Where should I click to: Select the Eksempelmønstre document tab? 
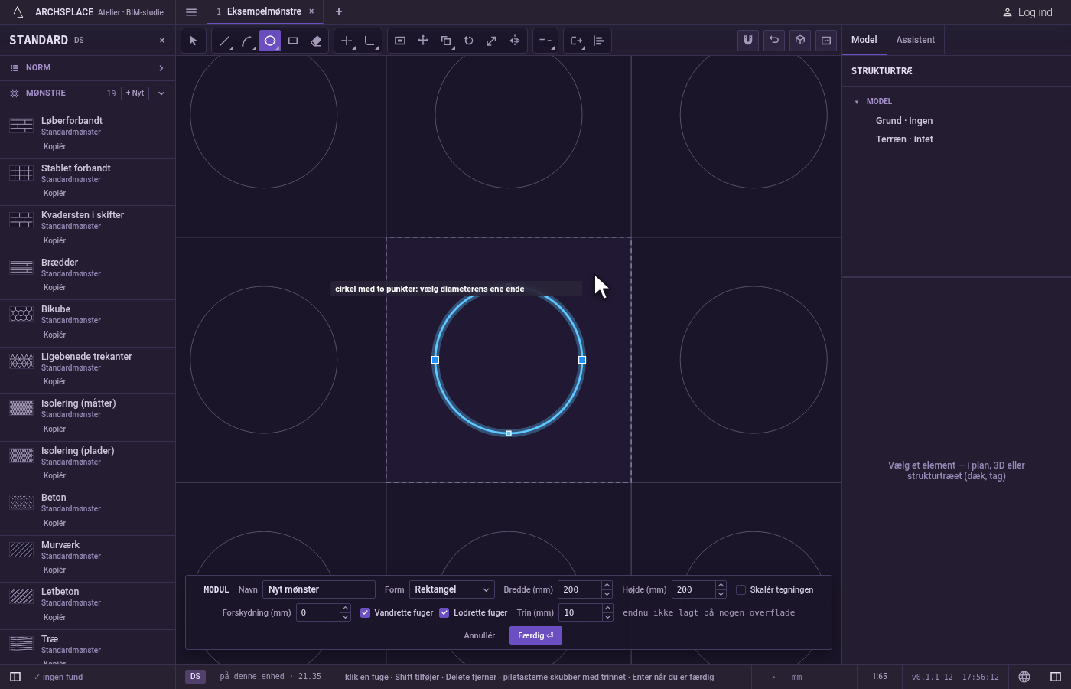coord(264,11)
